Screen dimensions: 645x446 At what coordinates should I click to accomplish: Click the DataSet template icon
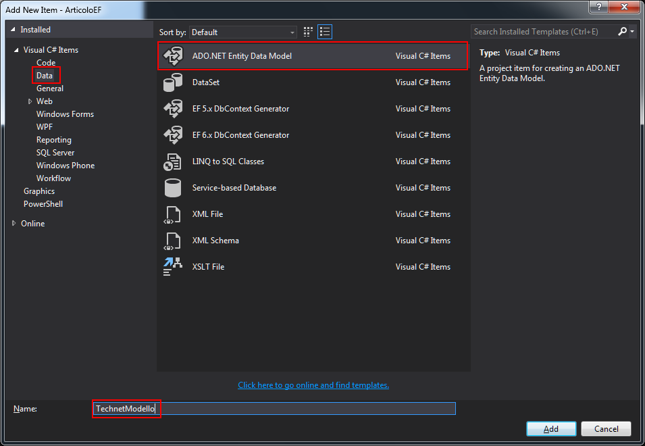coord(173,82)
